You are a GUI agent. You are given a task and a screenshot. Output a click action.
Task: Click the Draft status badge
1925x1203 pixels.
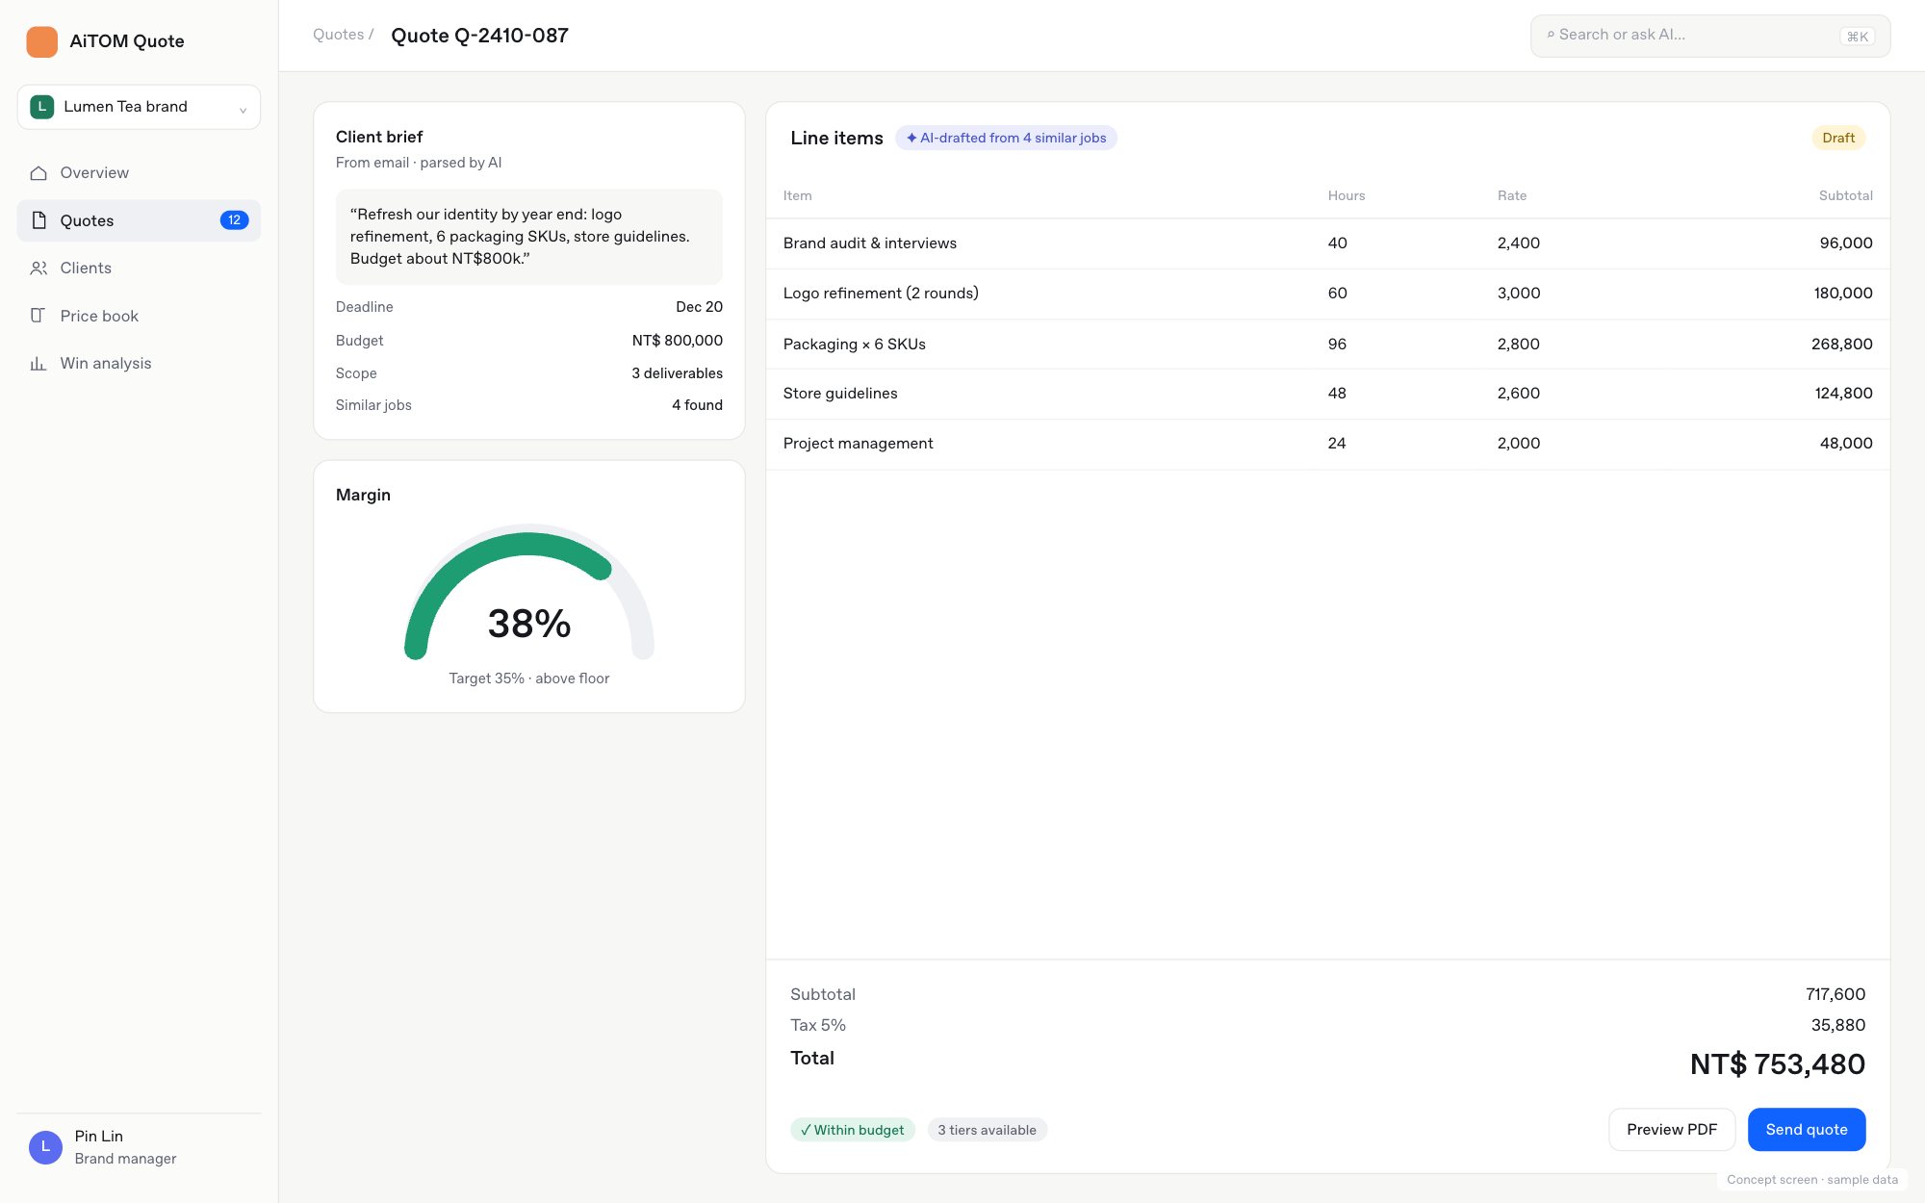coord(1838,138)
